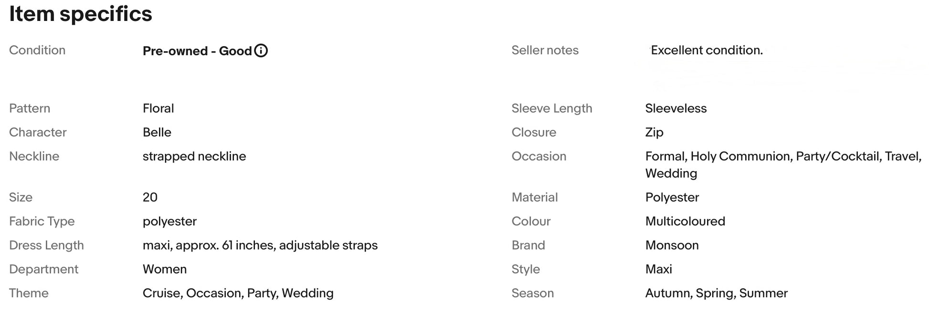Select the Pre-owned - Good condition text

tap(197, 51)
